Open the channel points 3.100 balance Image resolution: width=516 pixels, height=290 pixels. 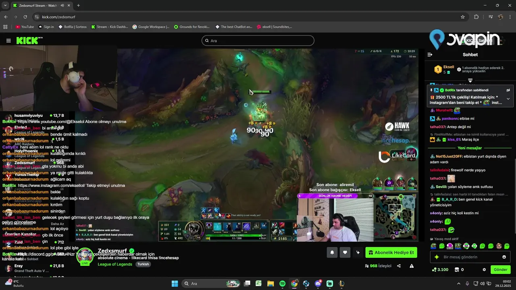coord(440,269)
